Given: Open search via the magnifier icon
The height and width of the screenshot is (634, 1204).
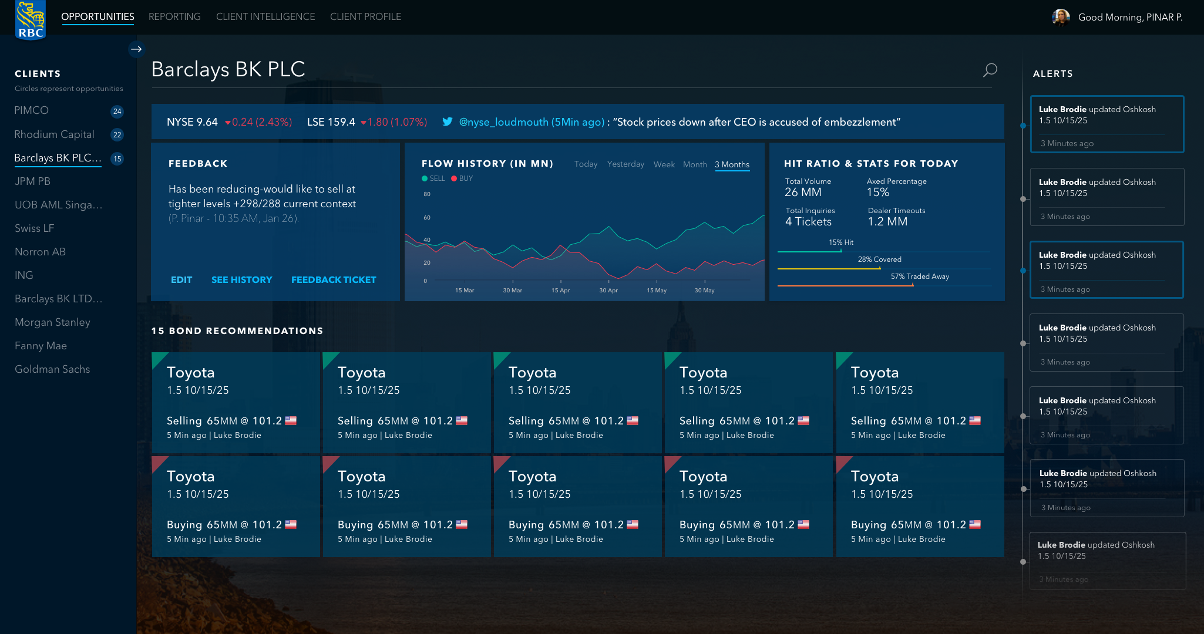Looking at the screenshot, I should pyautogui.click(x=990, y=70).
